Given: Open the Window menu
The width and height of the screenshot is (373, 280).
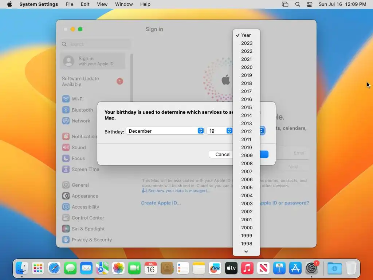Looking at the screenshot, I should pos(124,4).
